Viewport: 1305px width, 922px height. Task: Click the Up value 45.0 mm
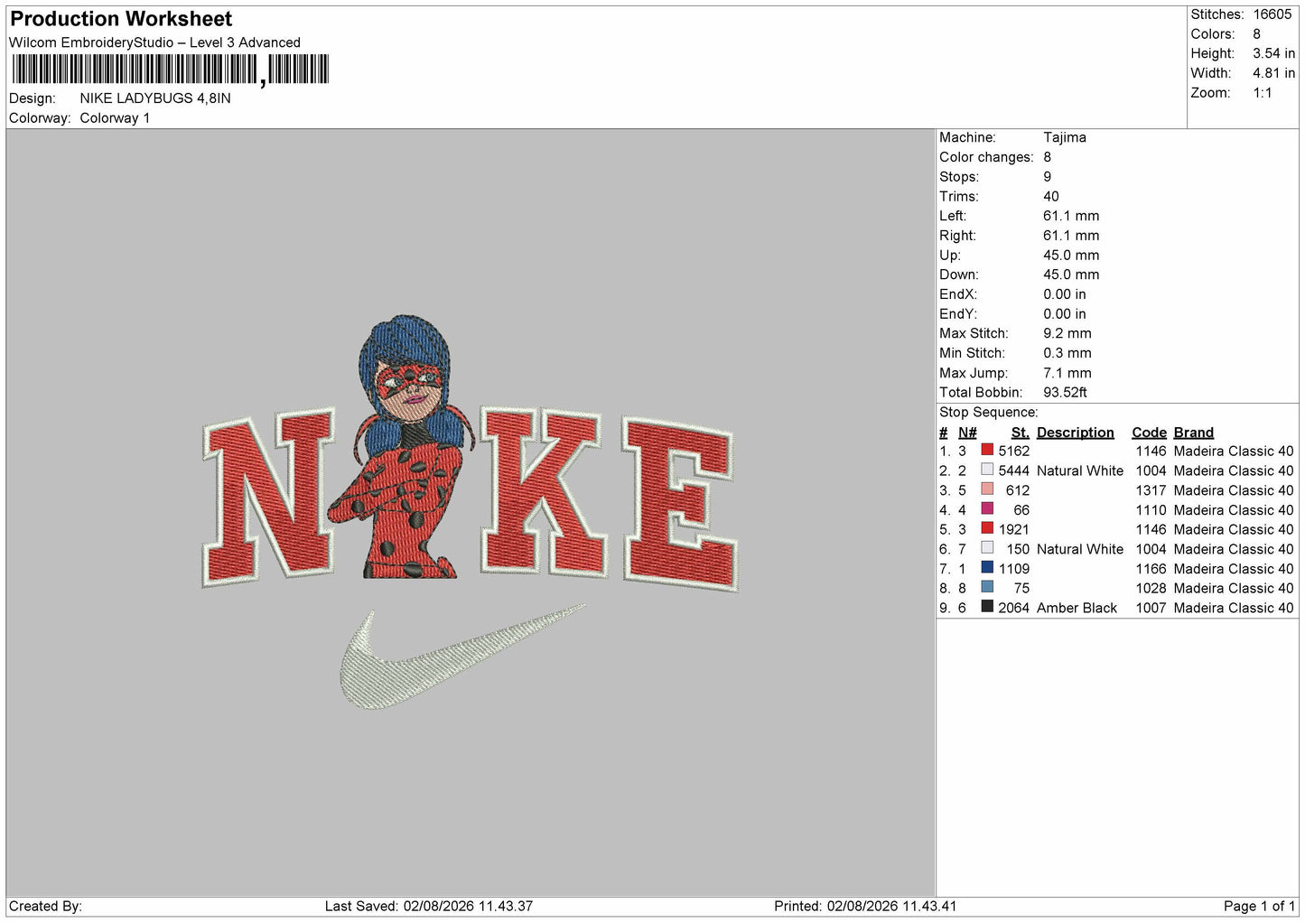(1071, 255)
